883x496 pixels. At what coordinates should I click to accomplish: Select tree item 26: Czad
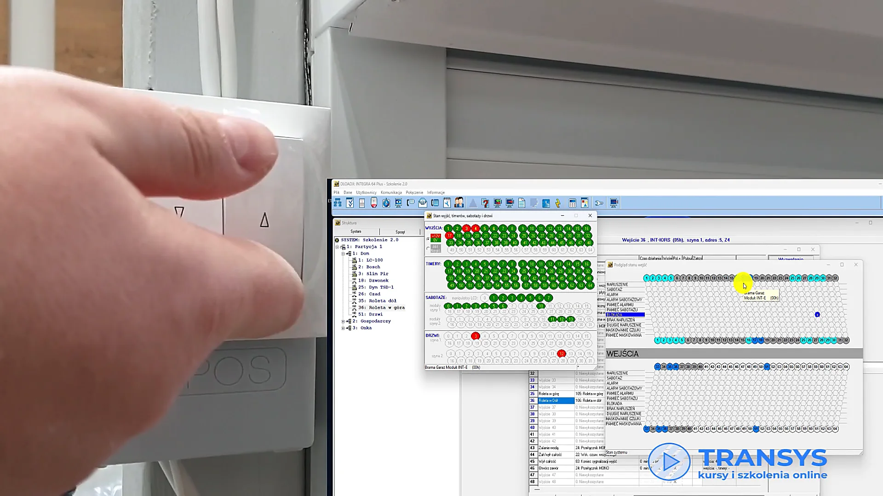pos(369,294)
